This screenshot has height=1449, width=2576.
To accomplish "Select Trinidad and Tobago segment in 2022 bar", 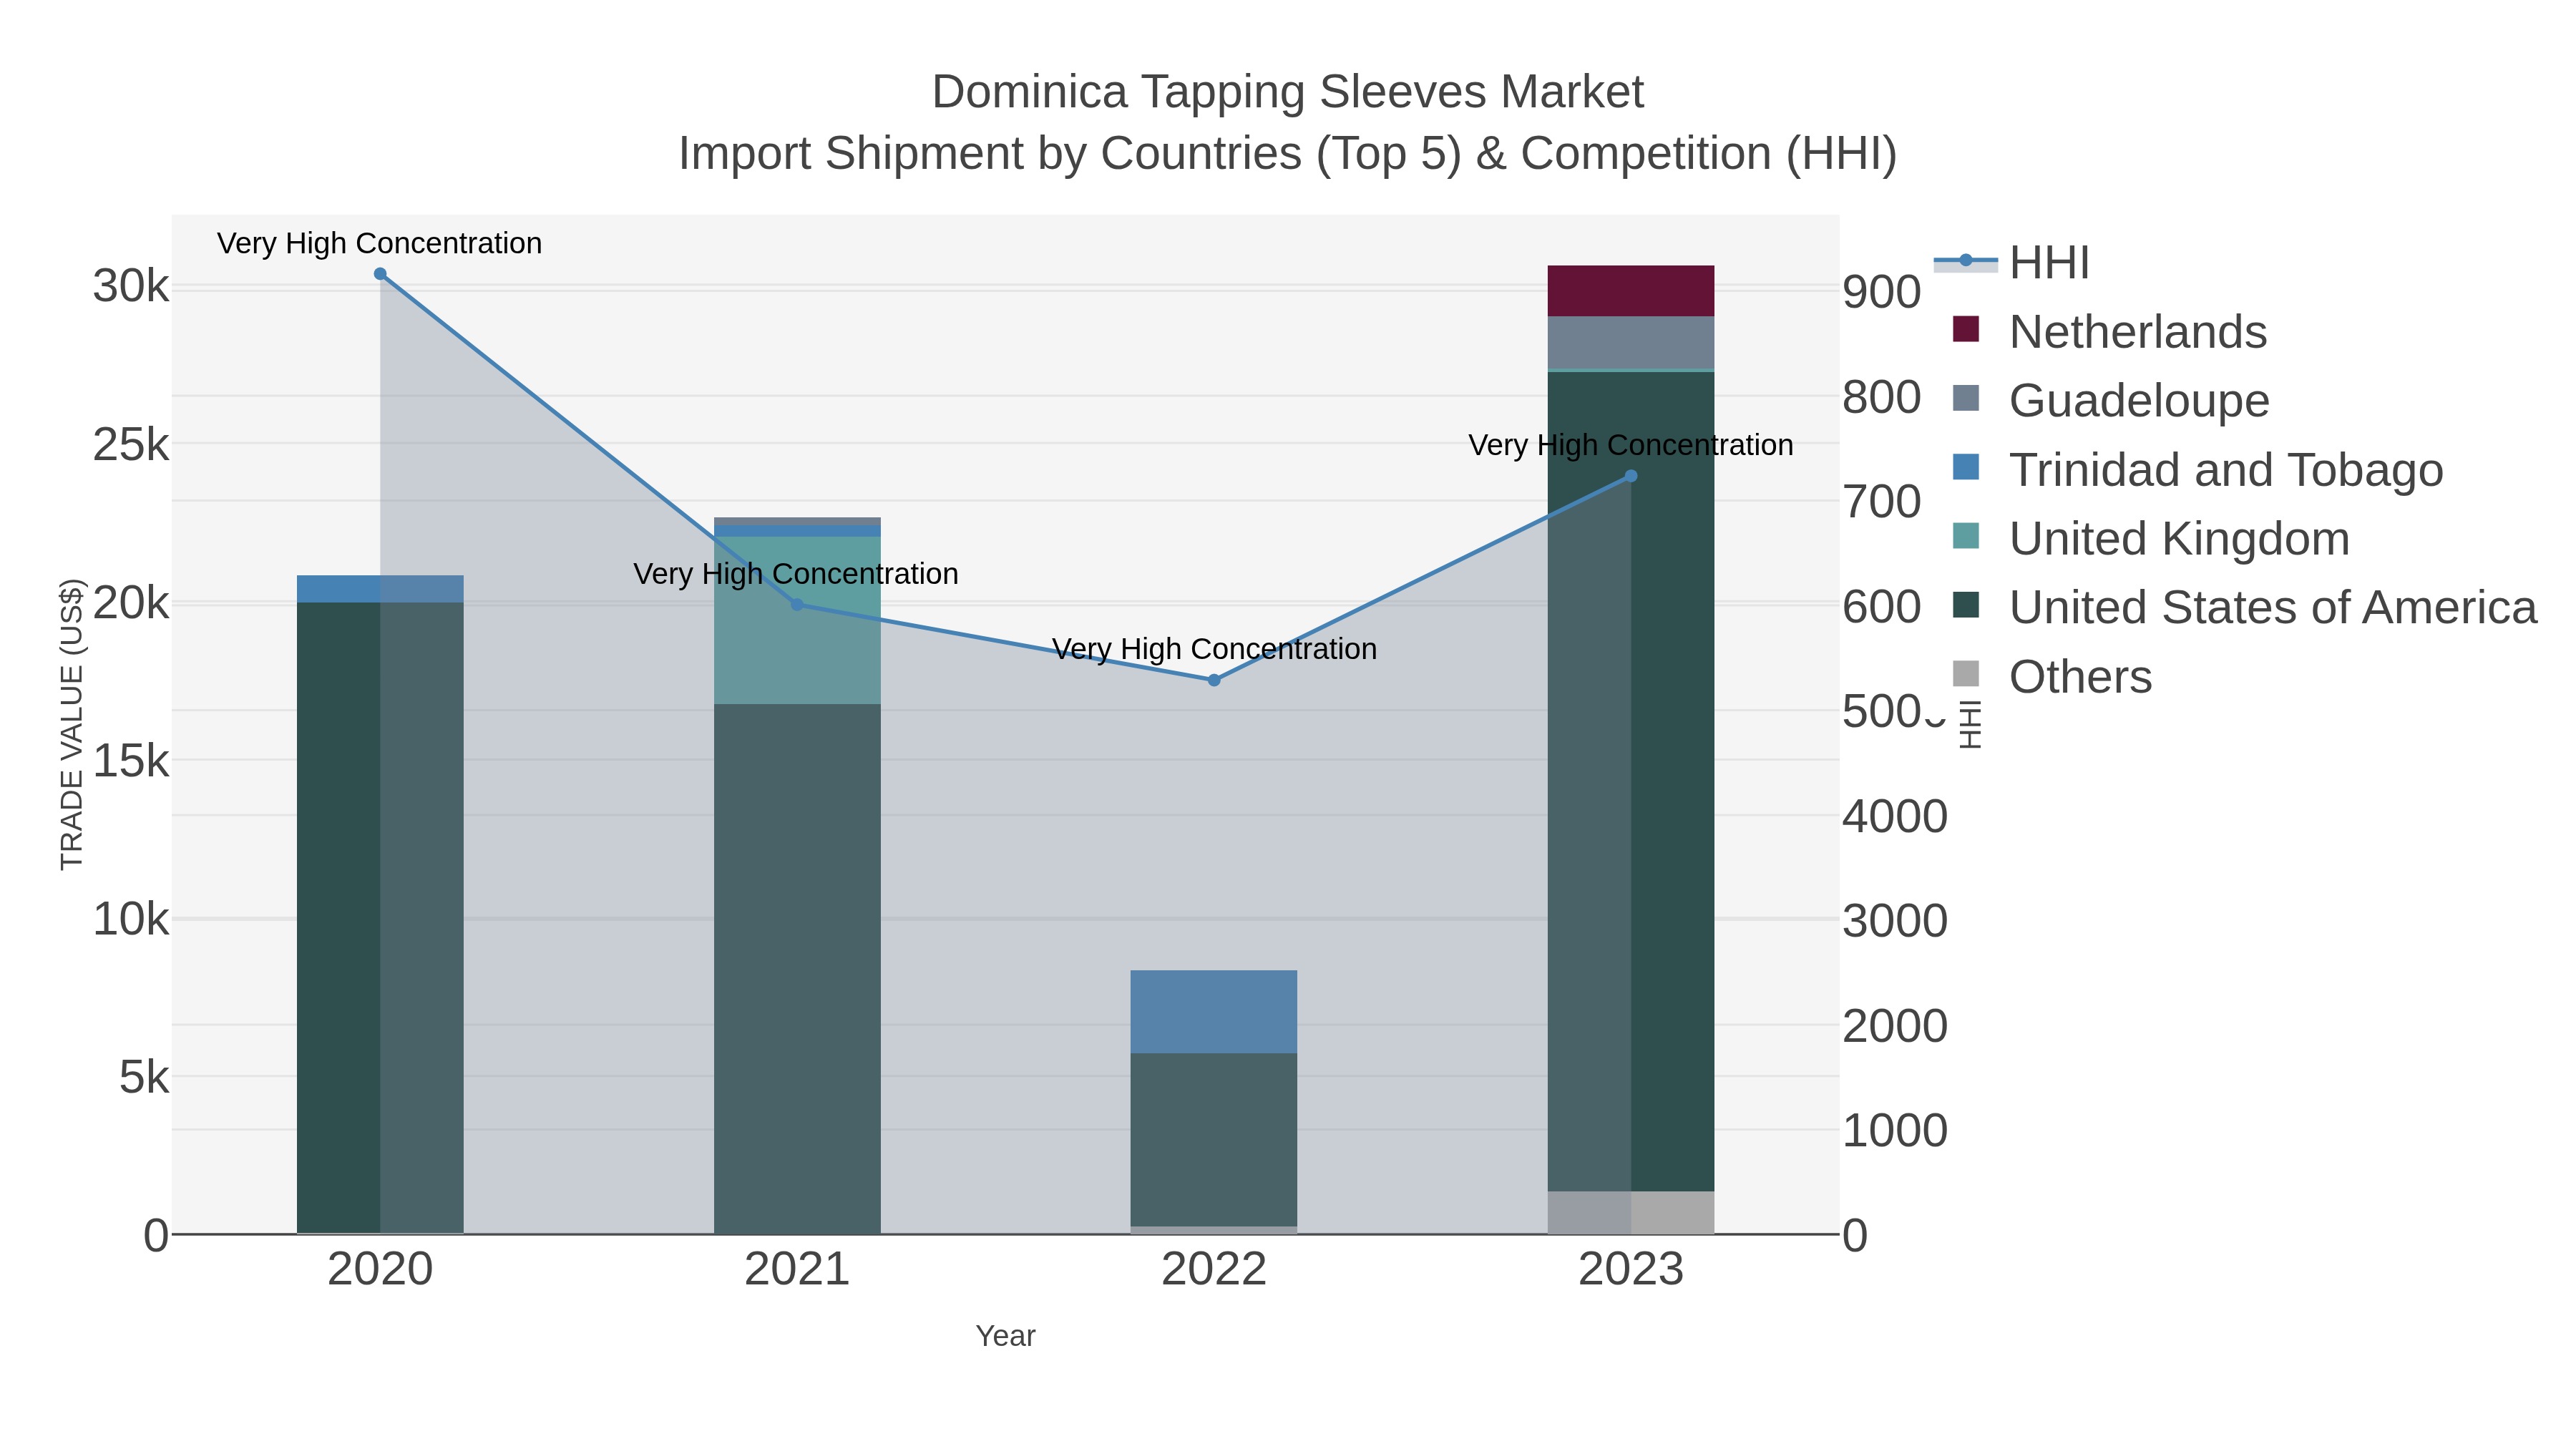I will (1214, 1011).
